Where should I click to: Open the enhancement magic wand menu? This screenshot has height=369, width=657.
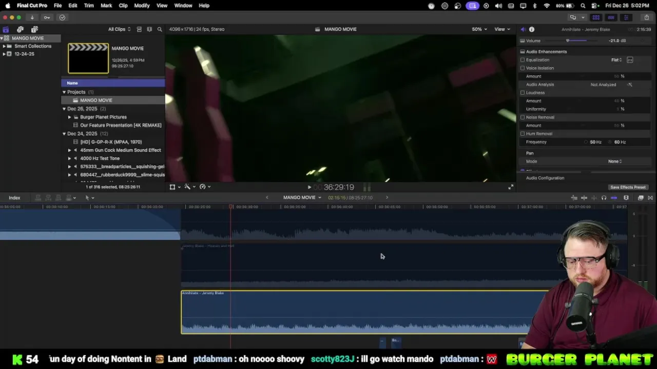click(189, 187)
